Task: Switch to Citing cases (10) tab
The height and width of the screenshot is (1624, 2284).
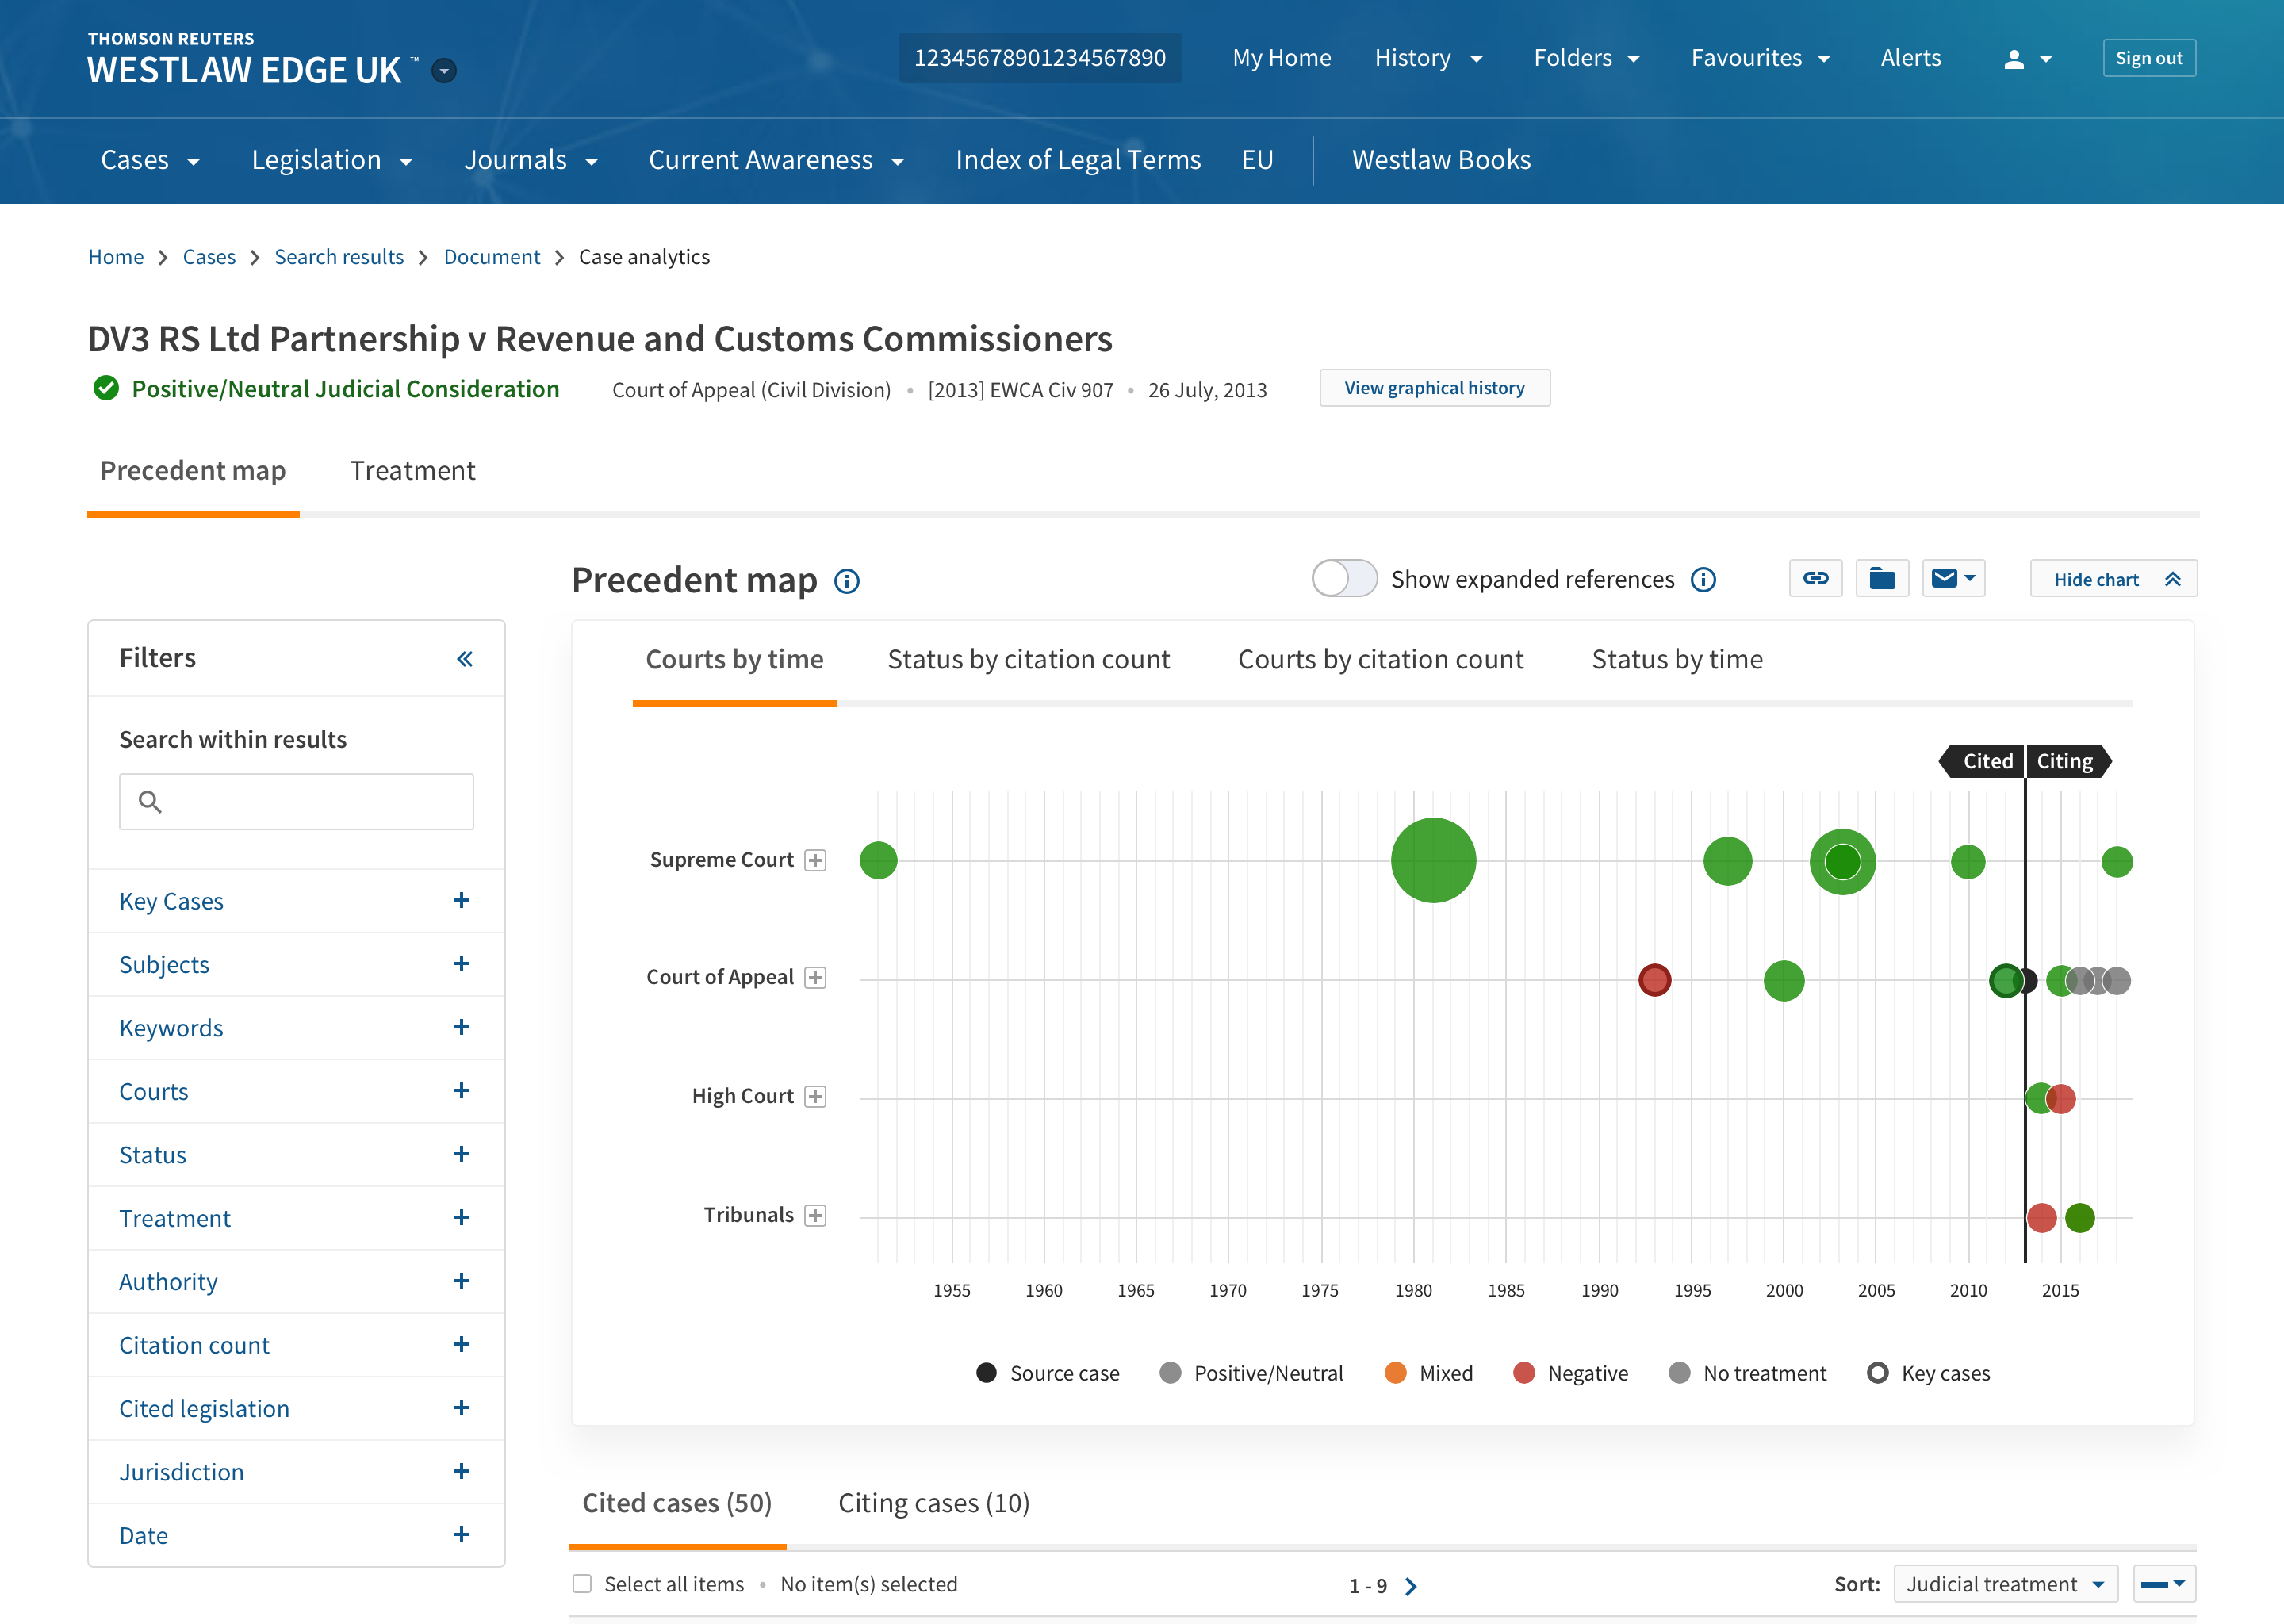Action: tap(933, 1503)
